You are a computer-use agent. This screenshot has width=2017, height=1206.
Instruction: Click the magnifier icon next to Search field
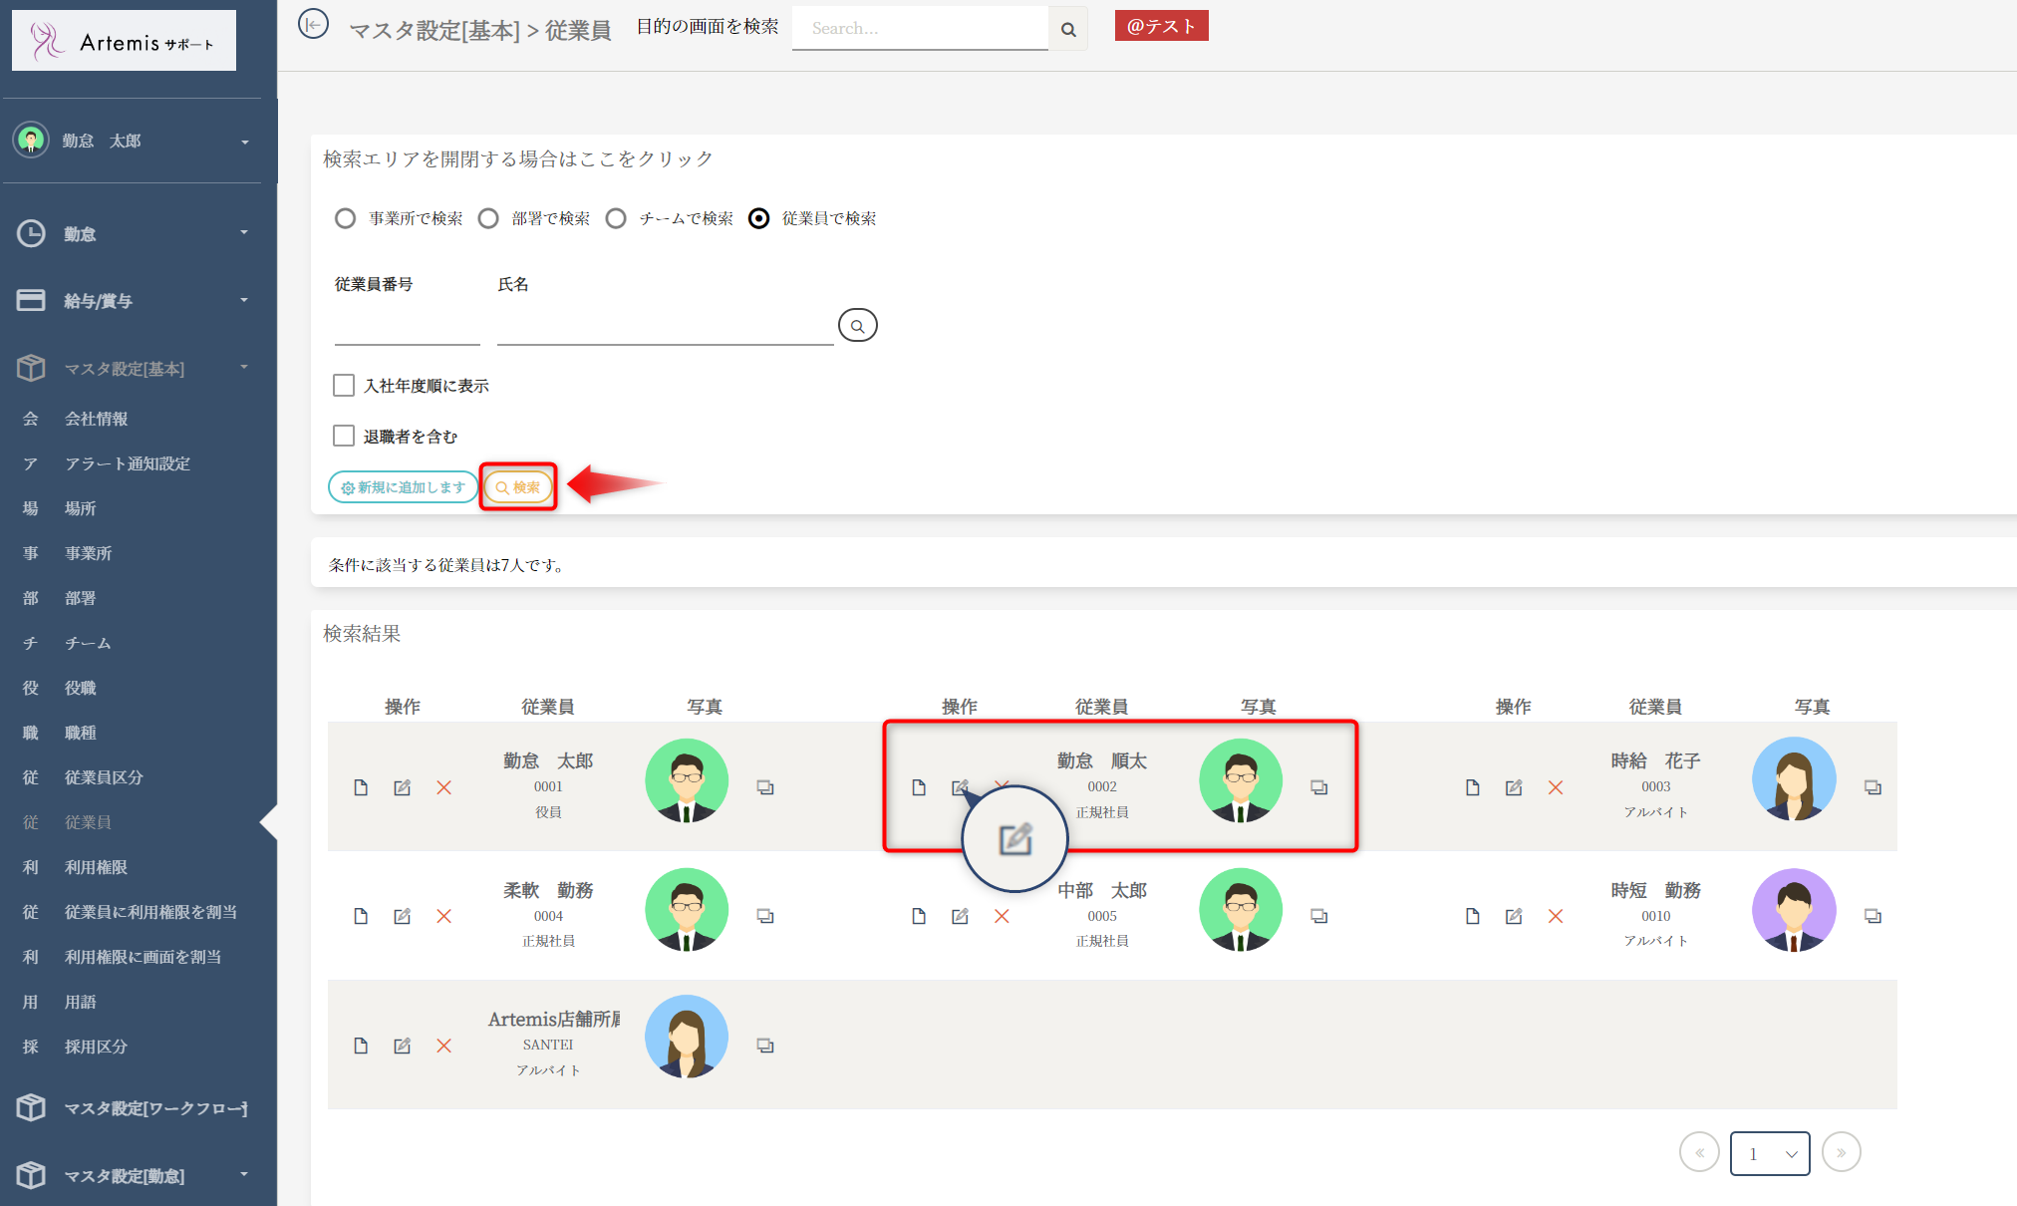[1068, 29]
